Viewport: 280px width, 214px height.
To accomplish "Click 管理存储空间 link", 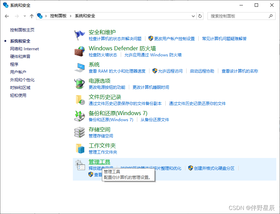I will pyautogui.click(x=101, y=136).
